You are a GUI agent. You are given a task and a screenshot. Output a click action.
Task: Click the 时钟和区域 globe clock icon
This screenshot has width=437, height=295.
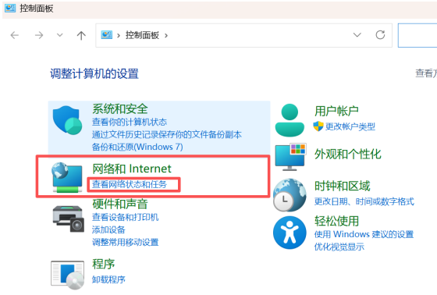click(290, 195)
